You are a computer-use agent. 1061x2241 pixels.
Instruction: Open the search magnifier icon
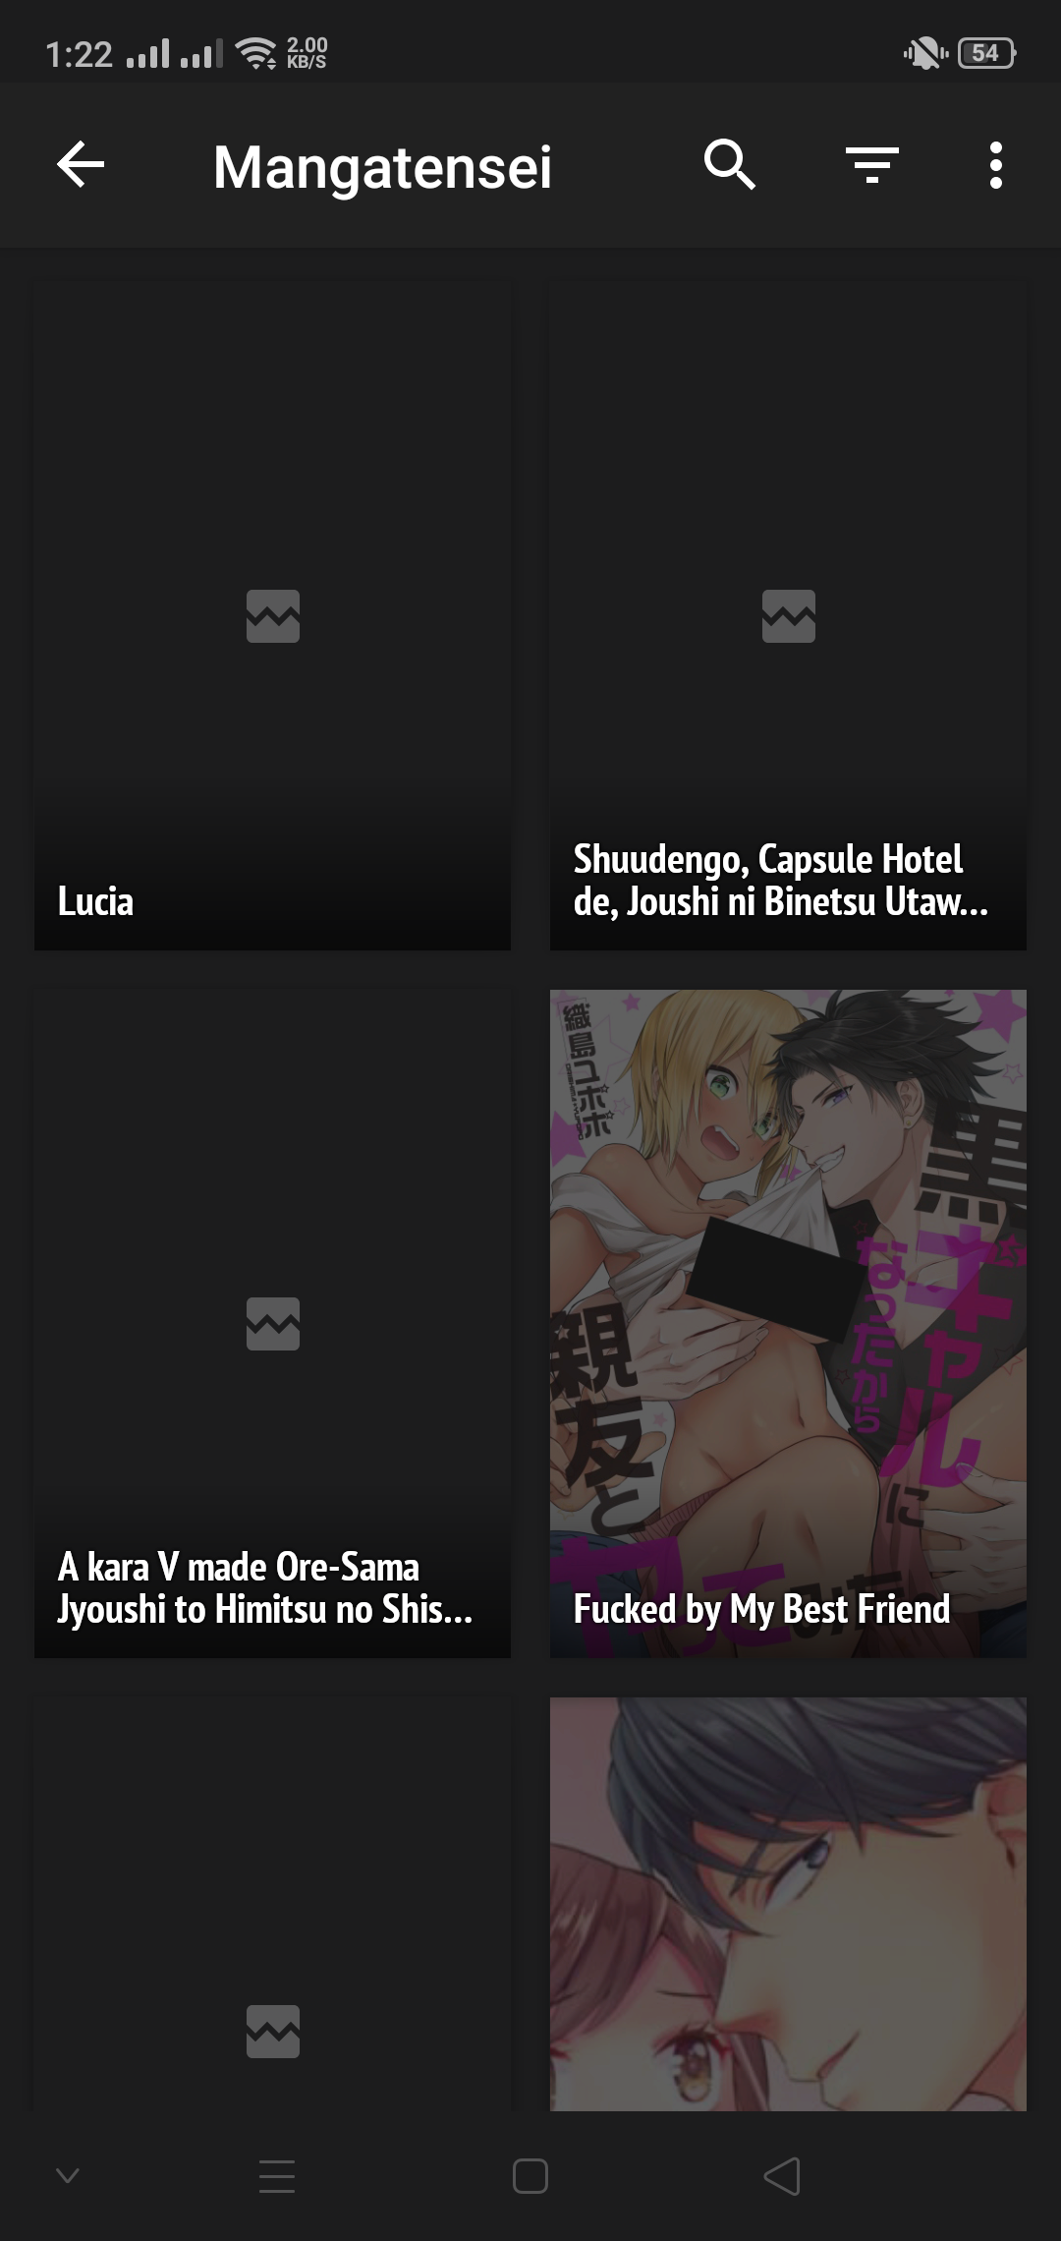729,164
